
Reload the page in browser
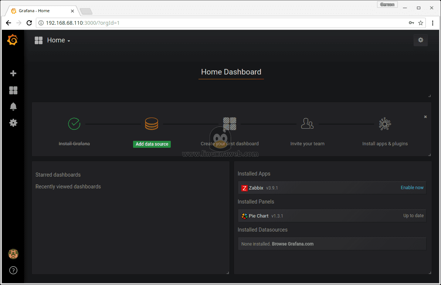(x=29, y=23)
